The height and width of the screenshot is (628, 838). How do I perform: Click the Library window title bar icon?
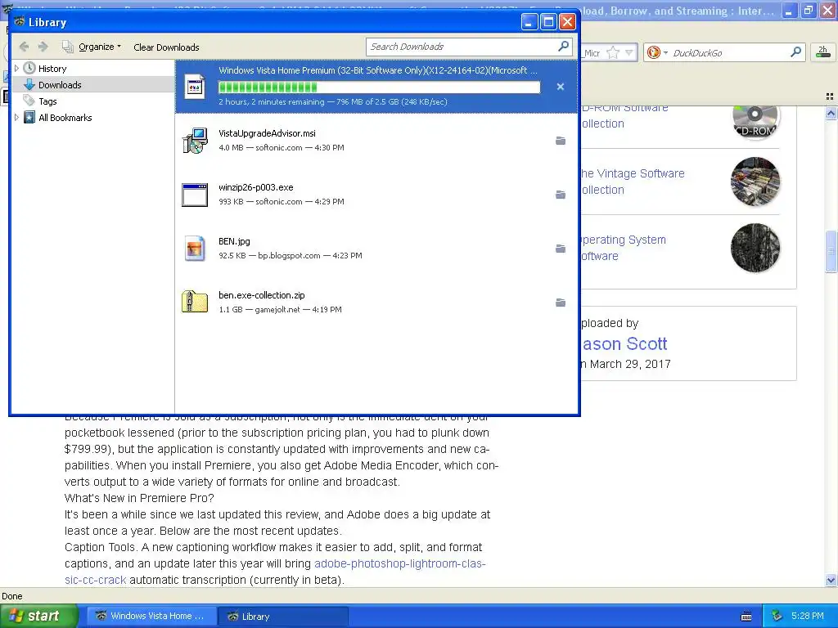(x=20, y=22)
